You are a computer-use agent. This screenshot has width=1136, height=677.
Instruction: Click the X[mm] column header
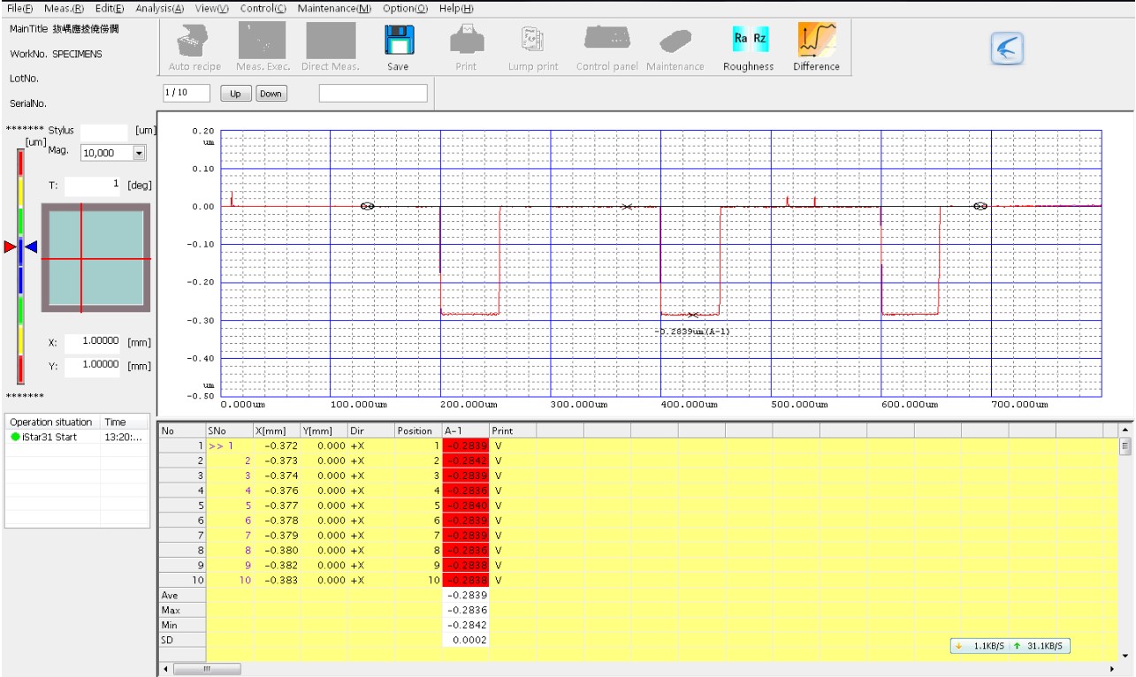(277, 430)
